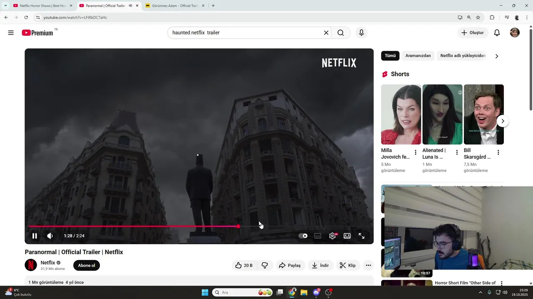The height and width of the screenshot is (299, 533).
Task: Switch player to theater mode
Action: pos(347,236)
